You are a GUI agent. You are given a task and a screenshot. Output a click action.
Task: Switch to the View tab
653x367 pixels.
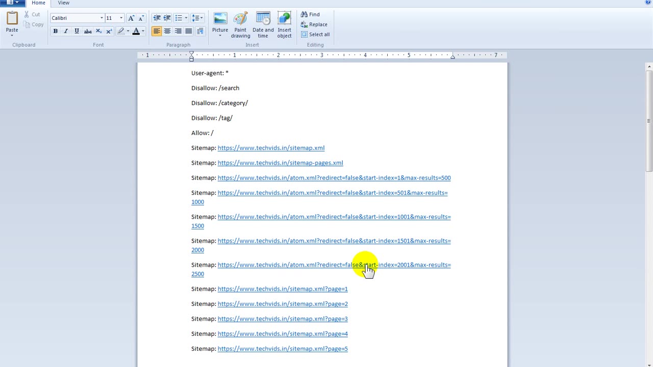coord(63,3)
